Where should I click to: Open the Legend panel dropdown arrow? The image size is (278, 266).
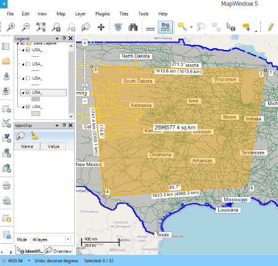[x=57, y=39]
